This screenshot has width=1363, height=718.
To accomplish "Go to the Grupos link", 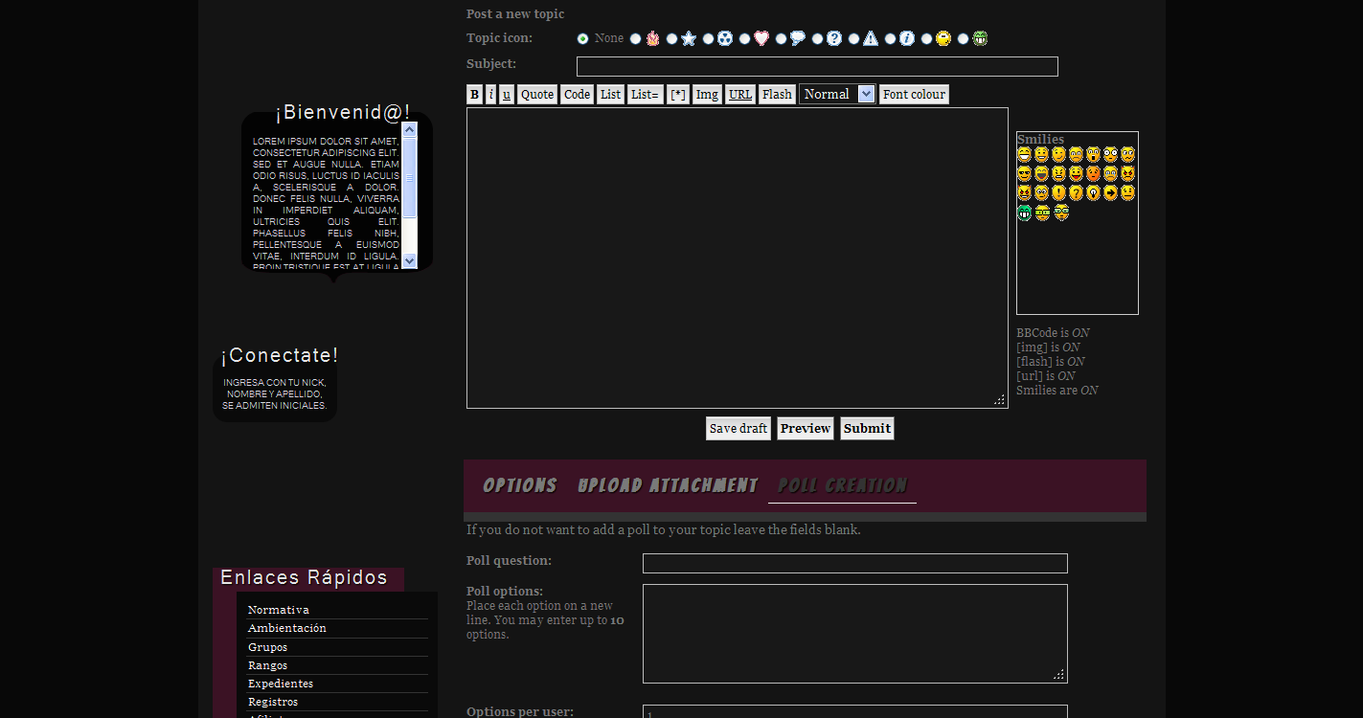I will [268, 647].
